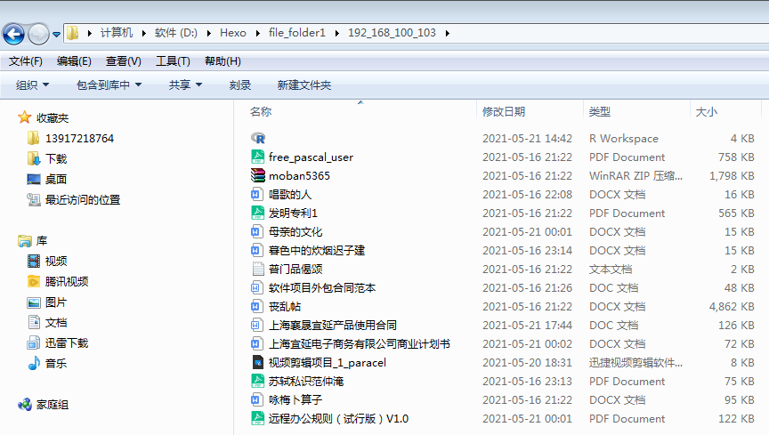The height and width of the screenshot is (435, 769).
Task: Open the 工具(T) menu
Action: [174, 61]
